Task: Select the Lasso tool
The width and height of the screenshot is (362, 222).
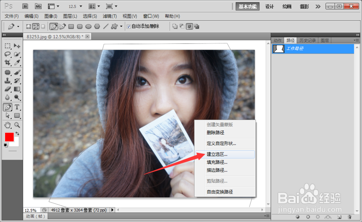Action: (8, 54)
